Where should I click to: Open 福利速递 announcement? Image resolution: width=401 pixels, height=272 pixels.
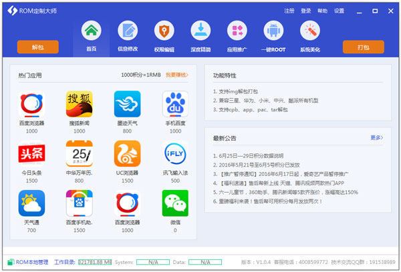point(279,183)
